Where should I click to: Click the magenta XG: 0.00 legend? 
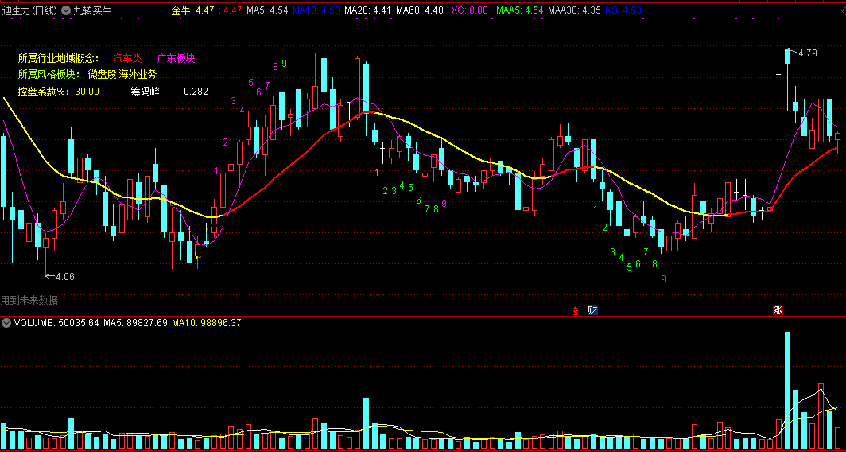(x=469, y=10)
